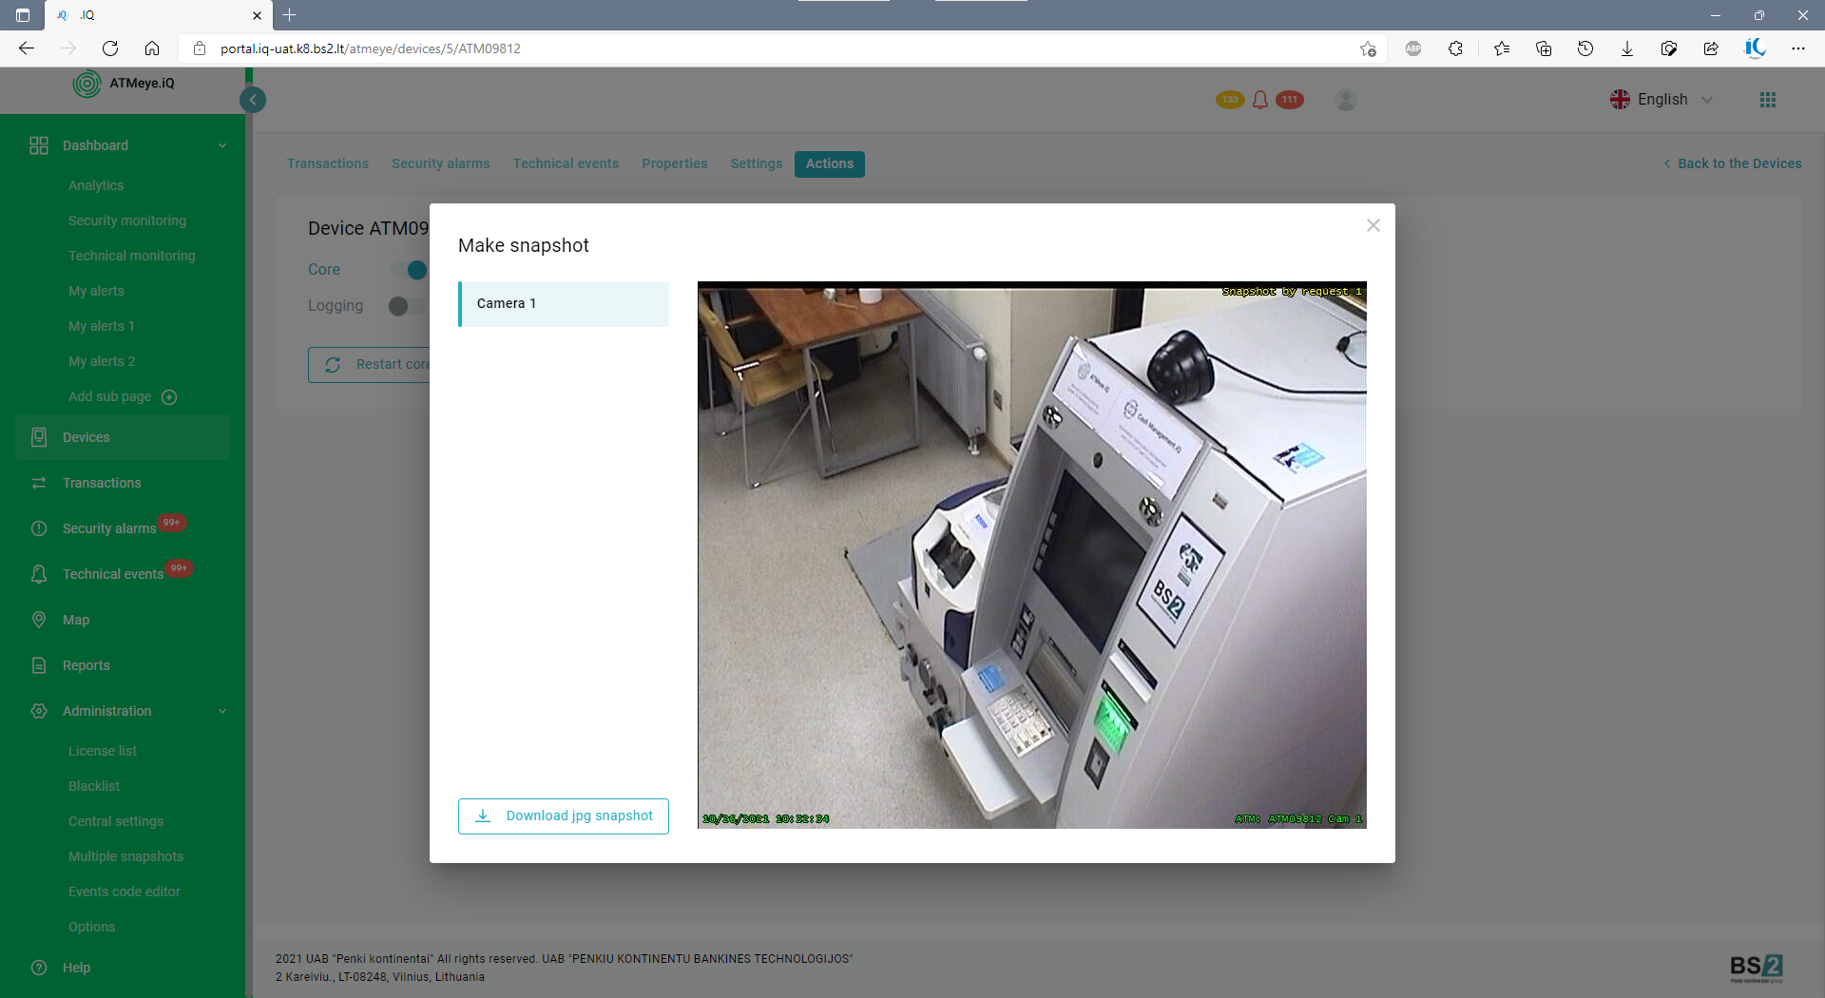Collapse the sidebar with arrow icon
The height and width of the screenshot is (998, 1825).
(253, 100)
